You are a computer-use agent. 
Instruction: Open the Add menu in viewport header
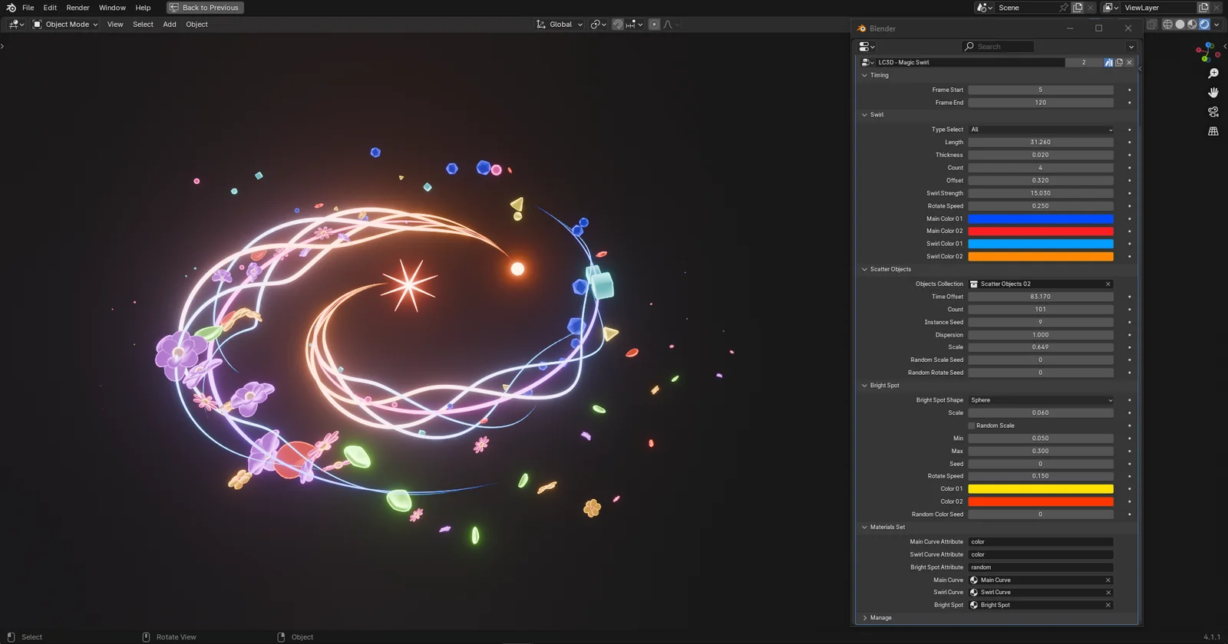[170, 25]
